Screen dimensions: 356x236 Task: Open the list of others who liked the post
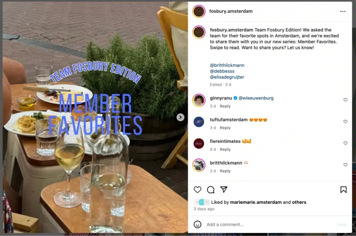[299, 202]
